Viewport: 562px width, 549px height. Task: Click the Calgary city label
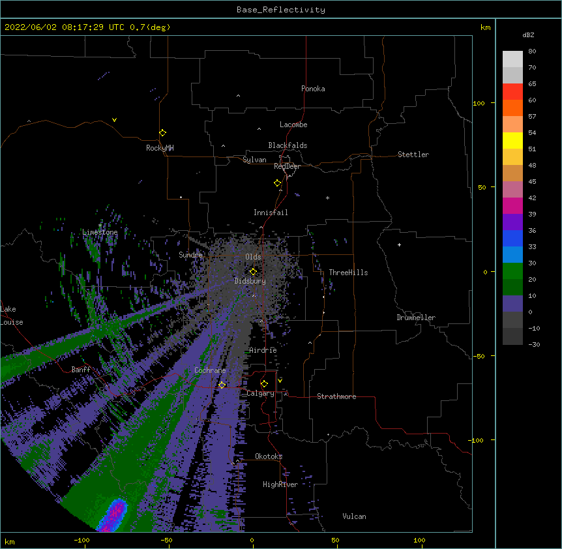point(260,393)
